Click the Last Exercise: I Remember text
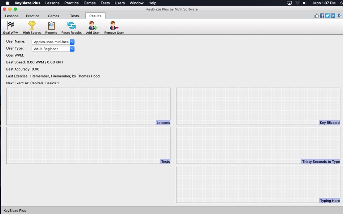Image resolution: width=343 pixels, height=214 pixels. click(x=53, y=76)
